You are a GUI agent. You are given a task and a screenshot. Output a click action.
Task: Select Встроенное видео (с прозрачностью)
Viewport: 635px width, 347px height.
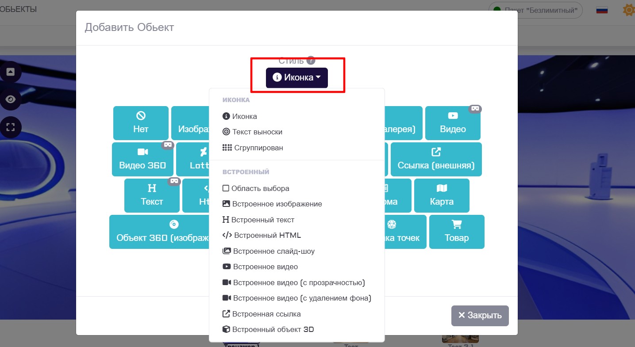293,282
